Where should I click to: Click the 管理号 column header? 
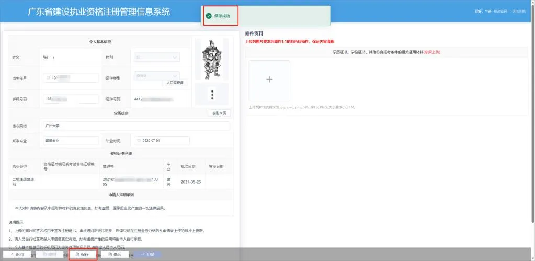tap(108, 167)
